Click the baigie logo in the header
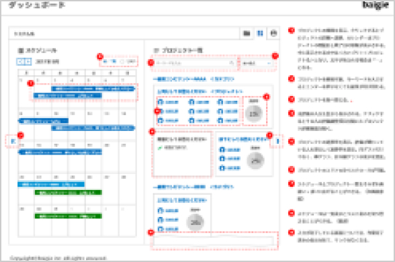The height and width of the screenshot is (262, 395). tap(376, 5)
